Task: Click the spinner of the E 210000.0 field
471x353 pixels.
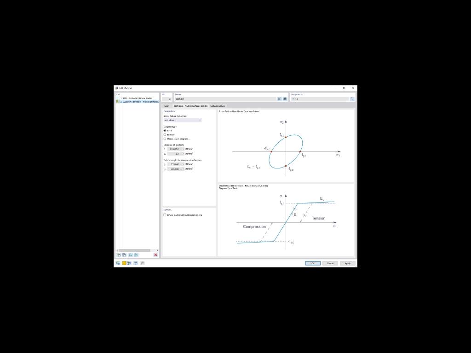Action: click(181, 149)
